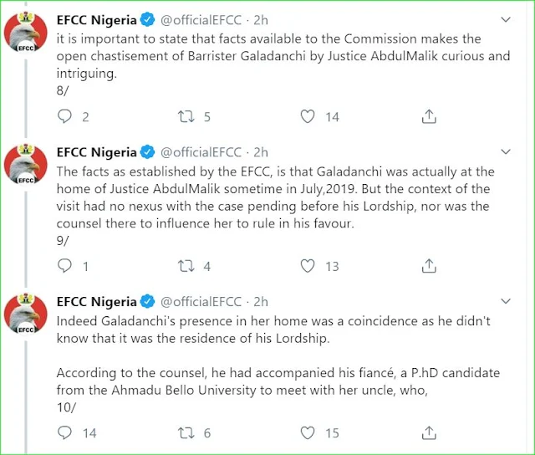Reply to the 8/ tweet
Screen dimensions: 535x455
[64, 117]
